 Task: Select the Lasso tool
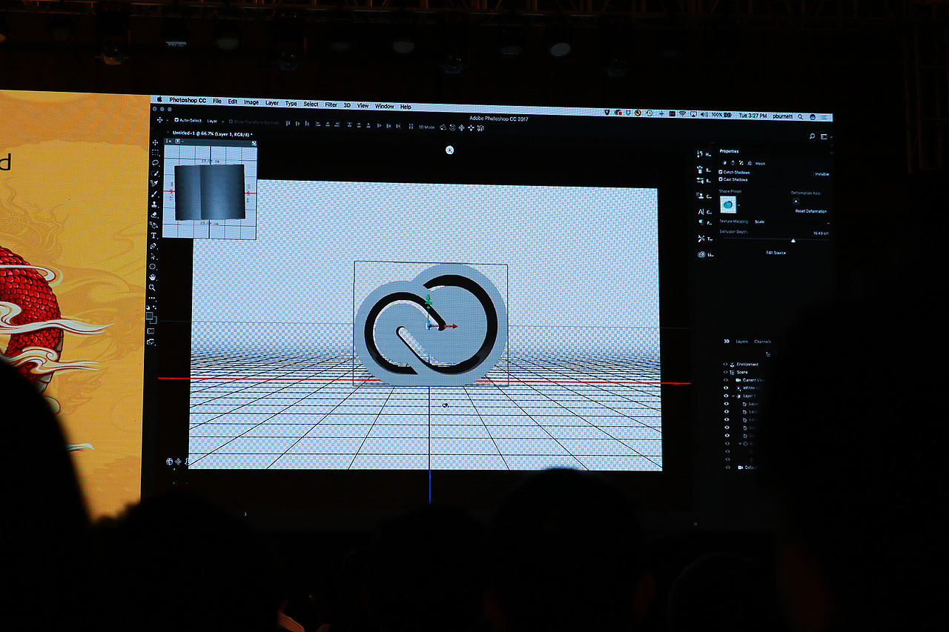pos(153,162)
